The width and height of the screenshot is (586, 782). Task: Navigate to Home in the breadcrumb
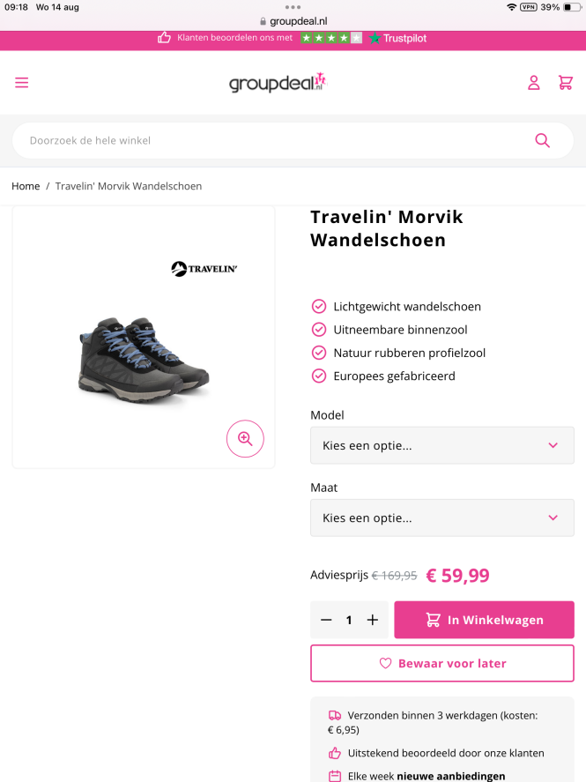26,186
